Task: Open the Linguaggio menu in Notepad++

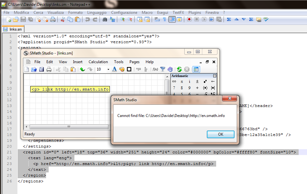Action: 97,13
